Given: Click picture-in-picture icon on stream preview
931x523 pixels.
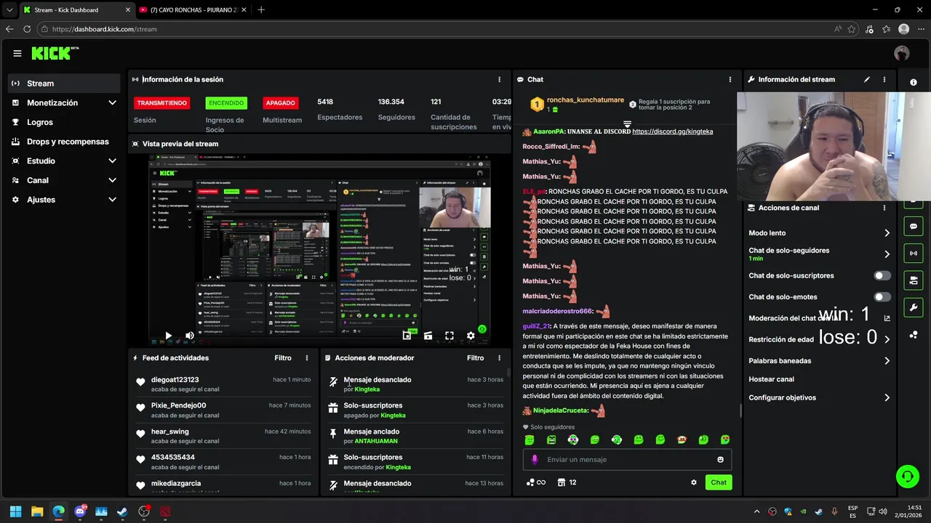Looking at the screenshot, I should 407,336.
